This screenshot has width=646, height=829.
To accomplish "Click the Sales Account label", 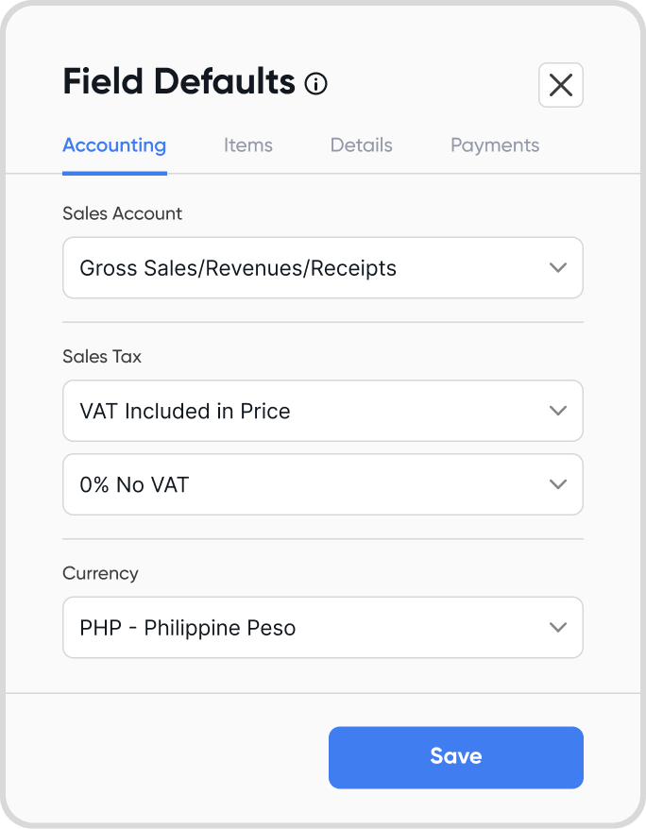I will pos(122,213).
